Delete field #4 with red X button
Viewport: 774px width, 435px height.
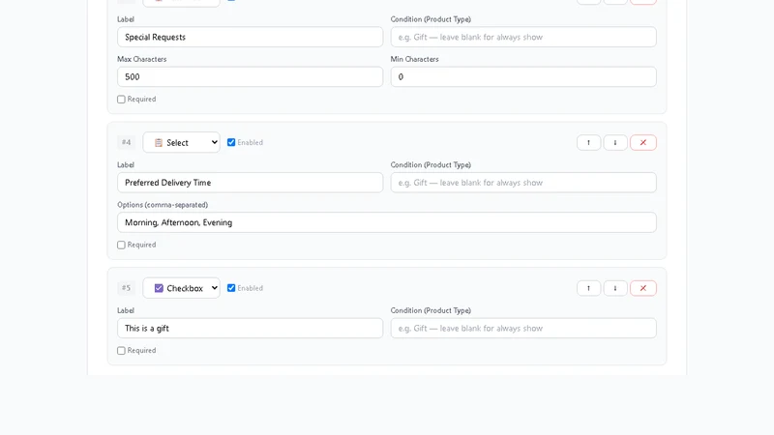(x=643, y=142)
